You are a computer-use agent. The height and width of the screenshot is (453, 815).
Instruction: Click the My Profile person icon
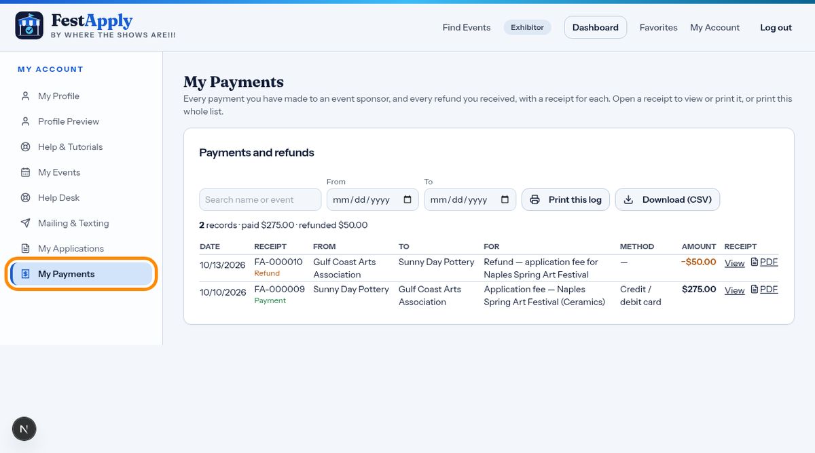click(x=25, y=96)
